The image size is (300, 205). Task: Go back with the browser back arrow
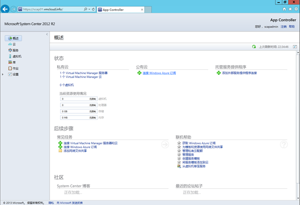5,9
